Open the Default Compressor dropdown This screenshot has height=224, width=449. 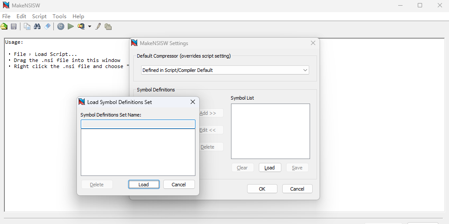(225, 70)
